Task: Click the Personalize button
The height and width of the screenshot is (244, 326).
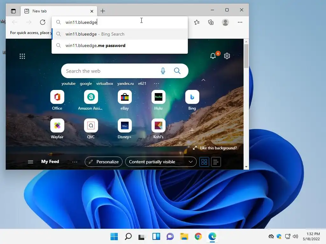Action: coord(103,162)
